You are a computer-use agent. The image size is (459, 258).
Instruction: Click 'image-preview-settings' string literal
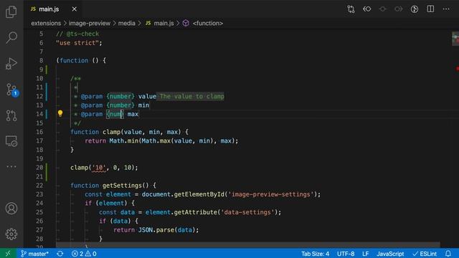[x=270, y=194]
